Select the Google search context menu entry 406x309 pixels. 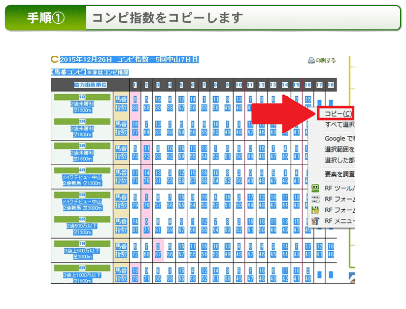pos(339,138)
